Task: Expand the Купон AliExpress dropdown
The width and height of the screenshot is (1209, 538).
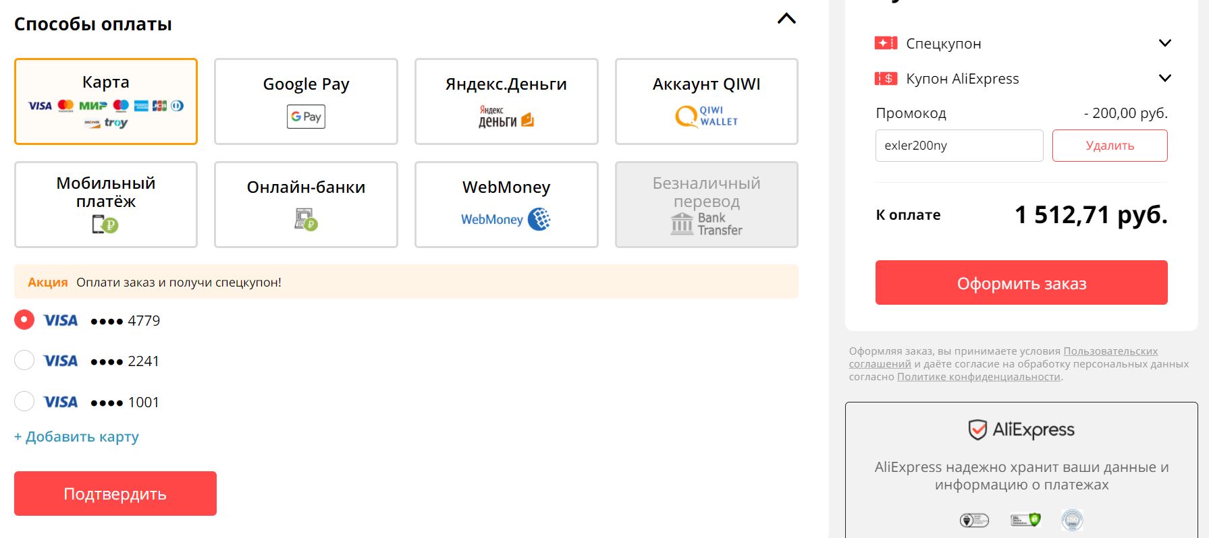Action: click(1164, 78)
